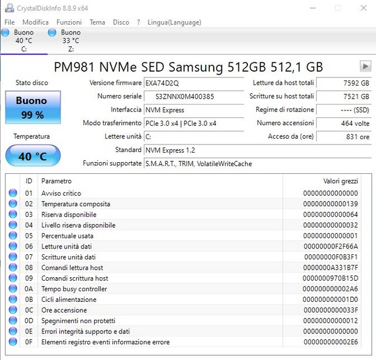Select the 'Cicli alimentazione' parameter text

point(69,300)
